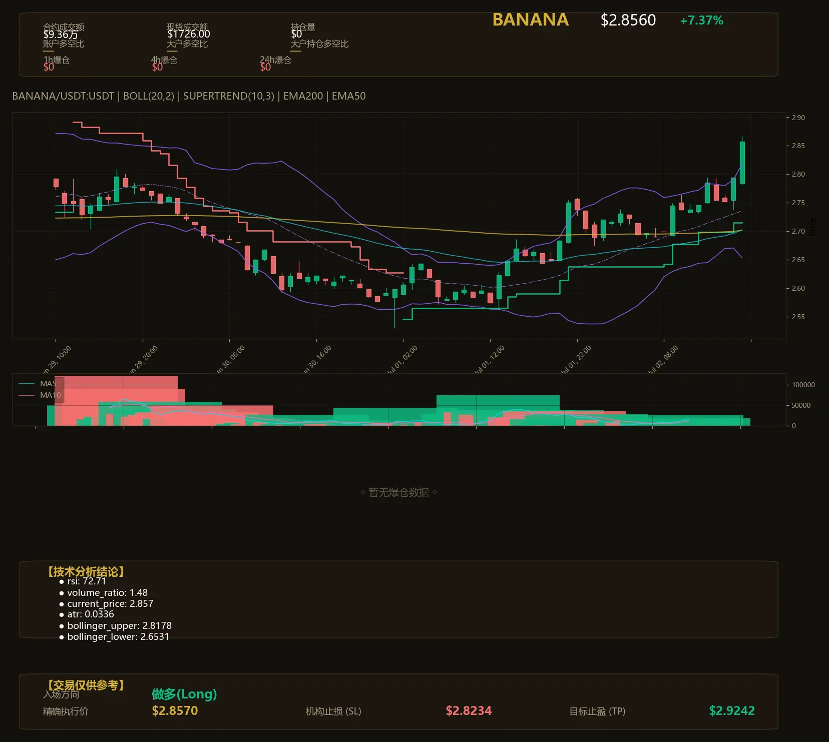Viewport: 829px width, 742px height.
Task: Click the 100000 volume axis label
Action: pos(803,385)
